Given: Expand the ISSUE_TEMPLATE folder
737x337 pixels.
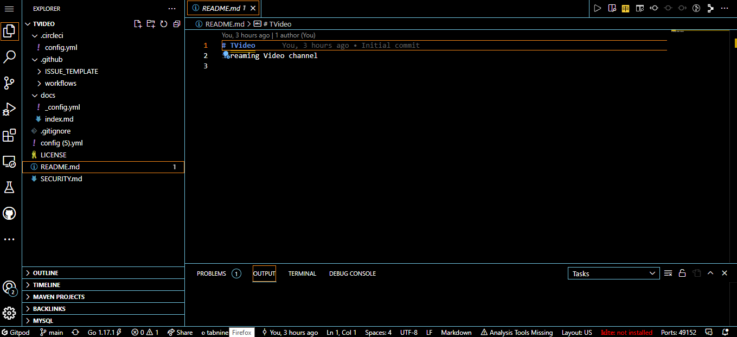Looking at the screenshot, I should click(71, 71).
